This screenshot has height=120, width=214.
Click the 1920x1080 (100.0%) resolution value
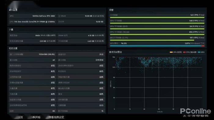click(47, 54)
